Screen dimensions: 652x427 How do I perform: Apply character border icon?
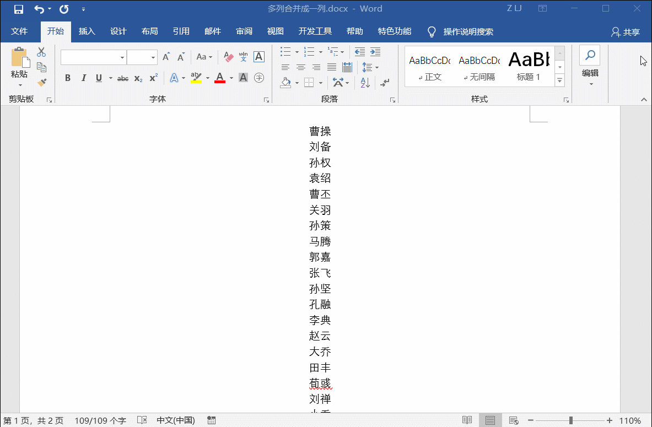tap(258, 57)
